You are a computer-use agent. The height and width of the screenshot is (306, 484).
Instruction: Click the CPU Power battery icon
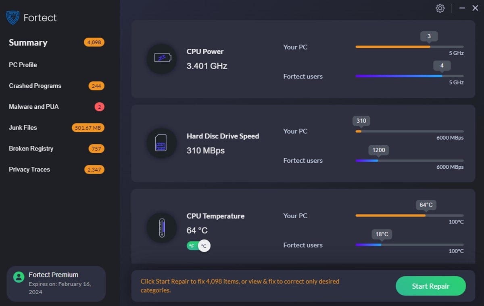point(161,59)
